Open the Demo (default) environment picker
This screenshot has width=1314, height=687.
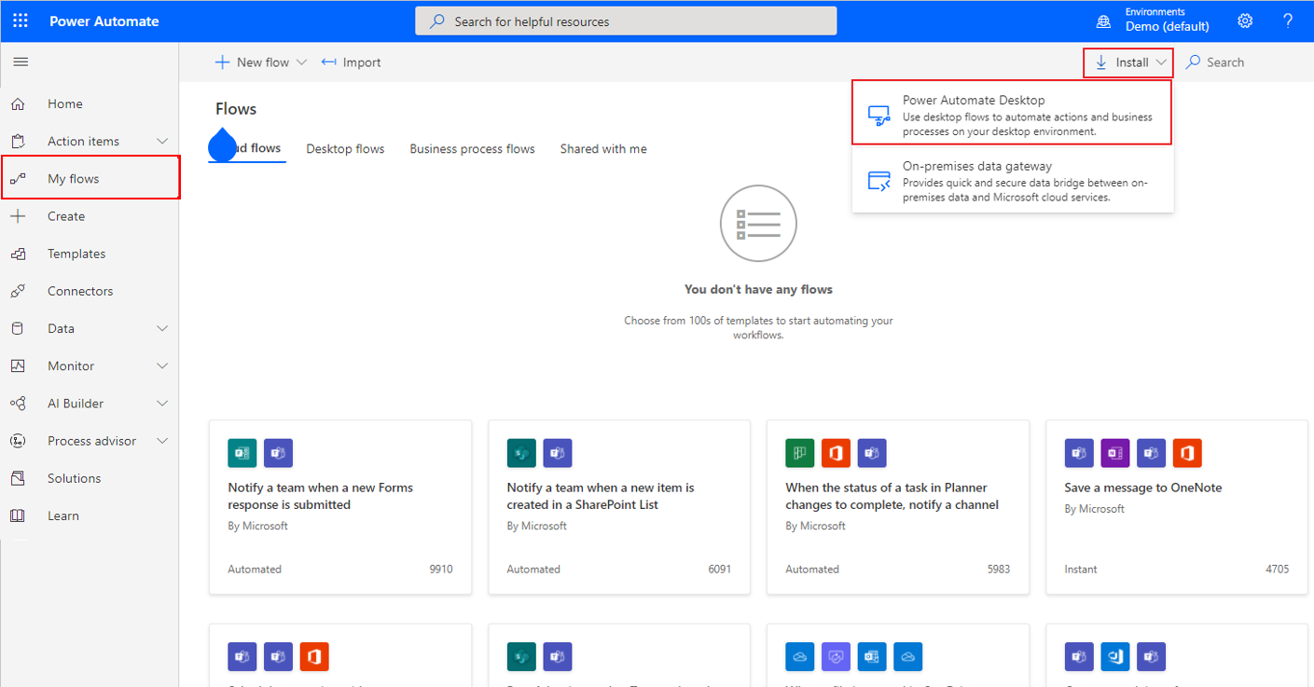click(1168, 26)
